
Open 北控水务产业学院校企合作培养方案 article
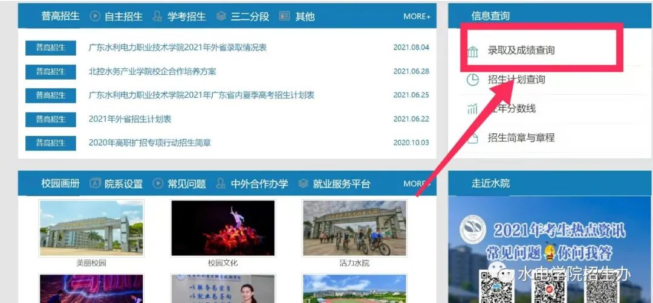point(152,71)
